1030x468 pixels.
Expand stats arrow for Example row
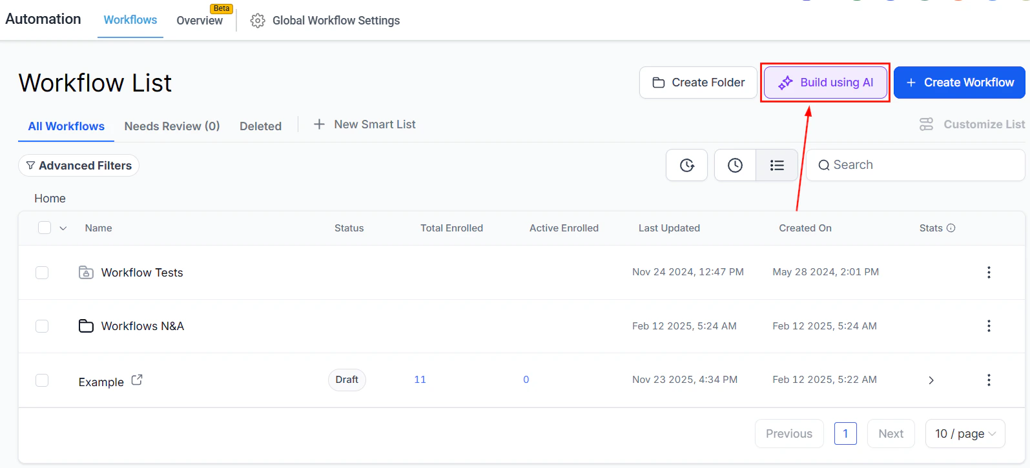pyautogui.click(x=931, y=380)
